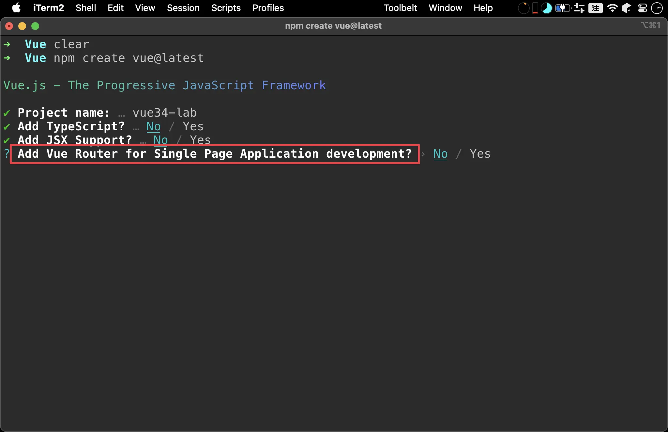This screenshot has height=432, width=668.
Task: Click the 'Vue' directory label on the clear line
Action: pos(36,44)
